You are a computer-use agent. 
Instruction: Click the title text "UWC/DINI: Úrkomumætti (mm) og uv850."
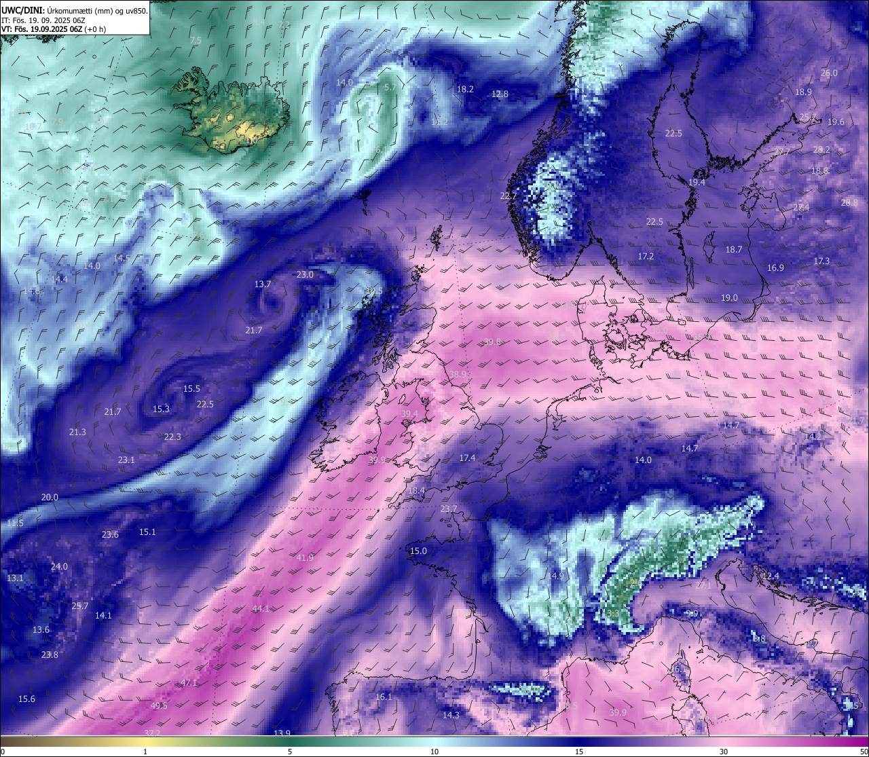[73, 10]
